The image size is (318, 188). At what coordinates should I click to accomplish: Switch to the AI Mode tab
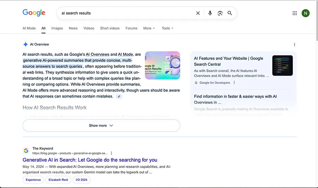point(29,28)
